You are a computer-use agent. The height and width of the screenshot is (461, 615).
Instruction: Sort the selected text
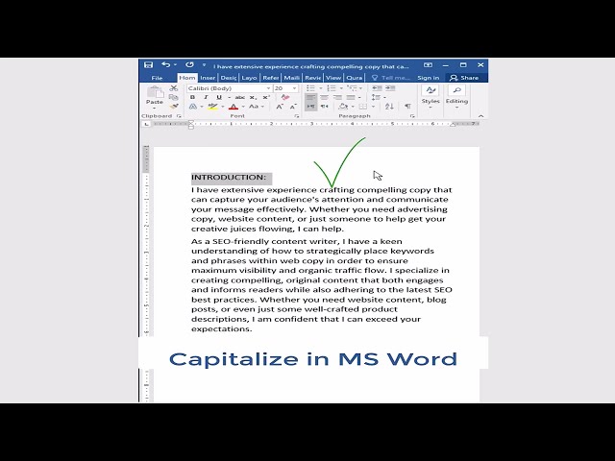[x=389, y=107]
